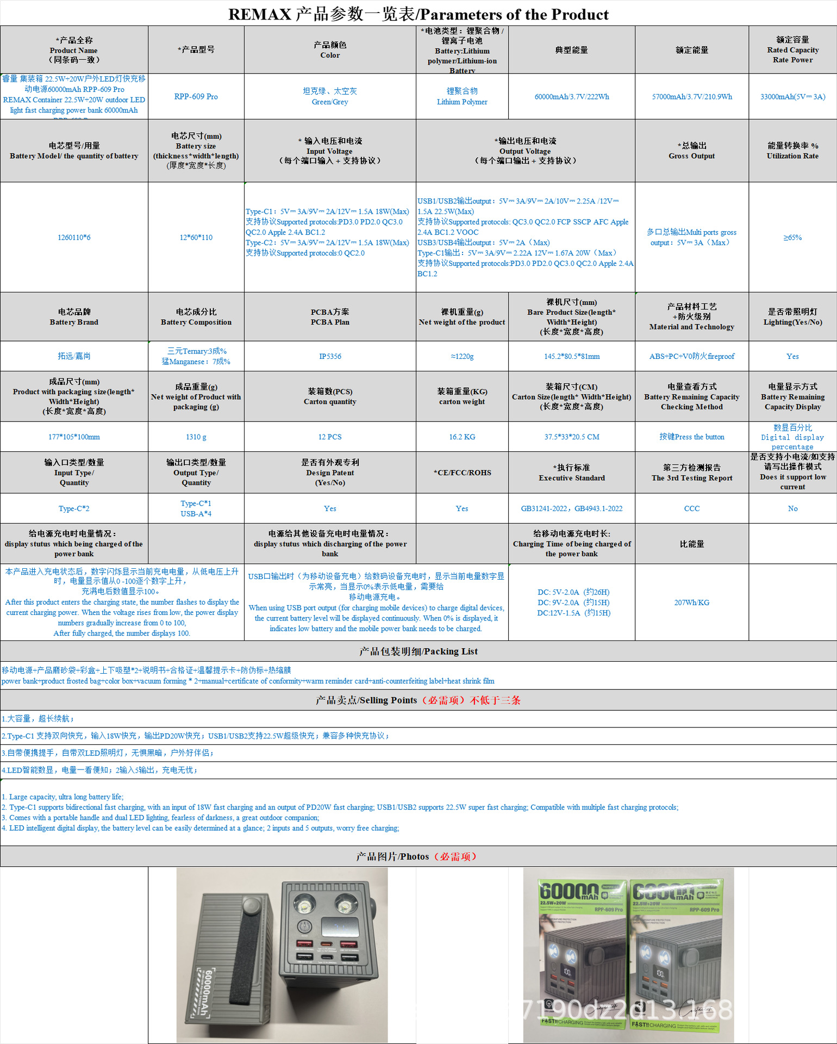Click the "Material and Technology" header cell

(x=692, y=317)
